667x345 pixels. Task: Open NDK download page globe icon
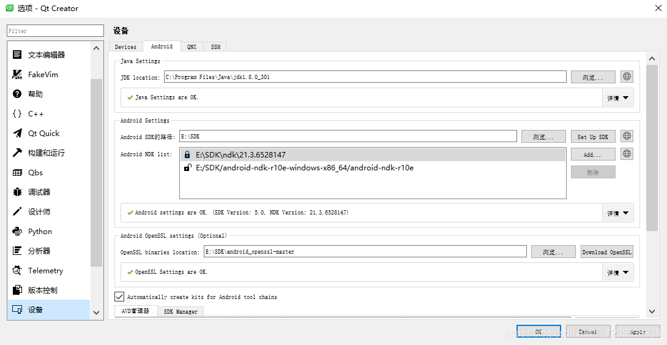click(627, 154)
